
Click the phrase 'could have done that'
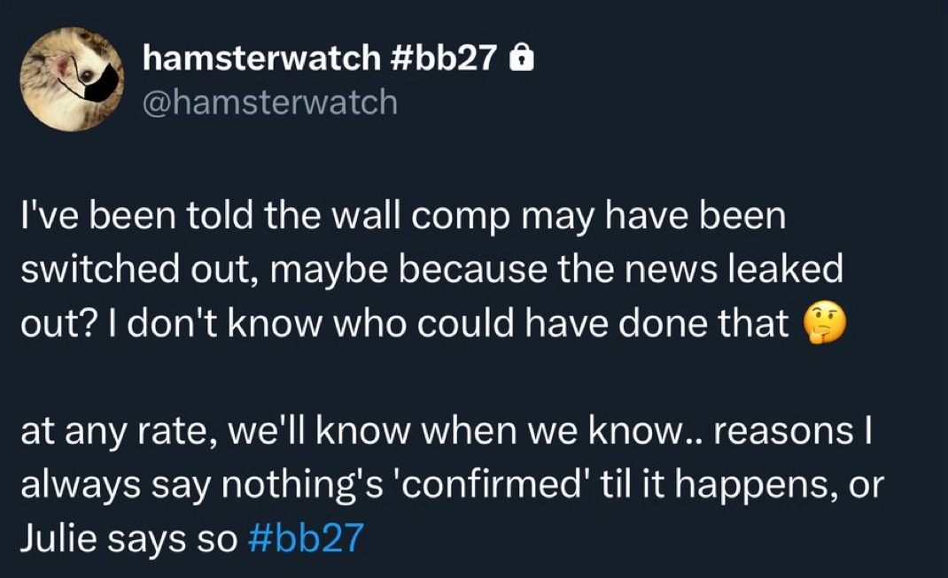[x=602, y=323]
